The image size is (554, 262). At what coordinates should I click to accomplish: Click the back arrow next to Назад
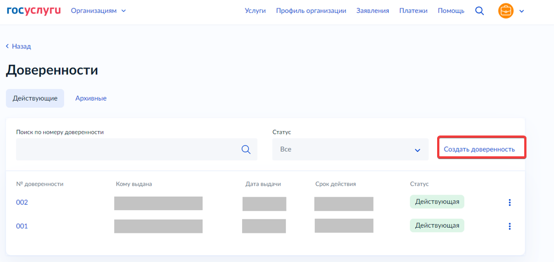(x=7, y=46)
